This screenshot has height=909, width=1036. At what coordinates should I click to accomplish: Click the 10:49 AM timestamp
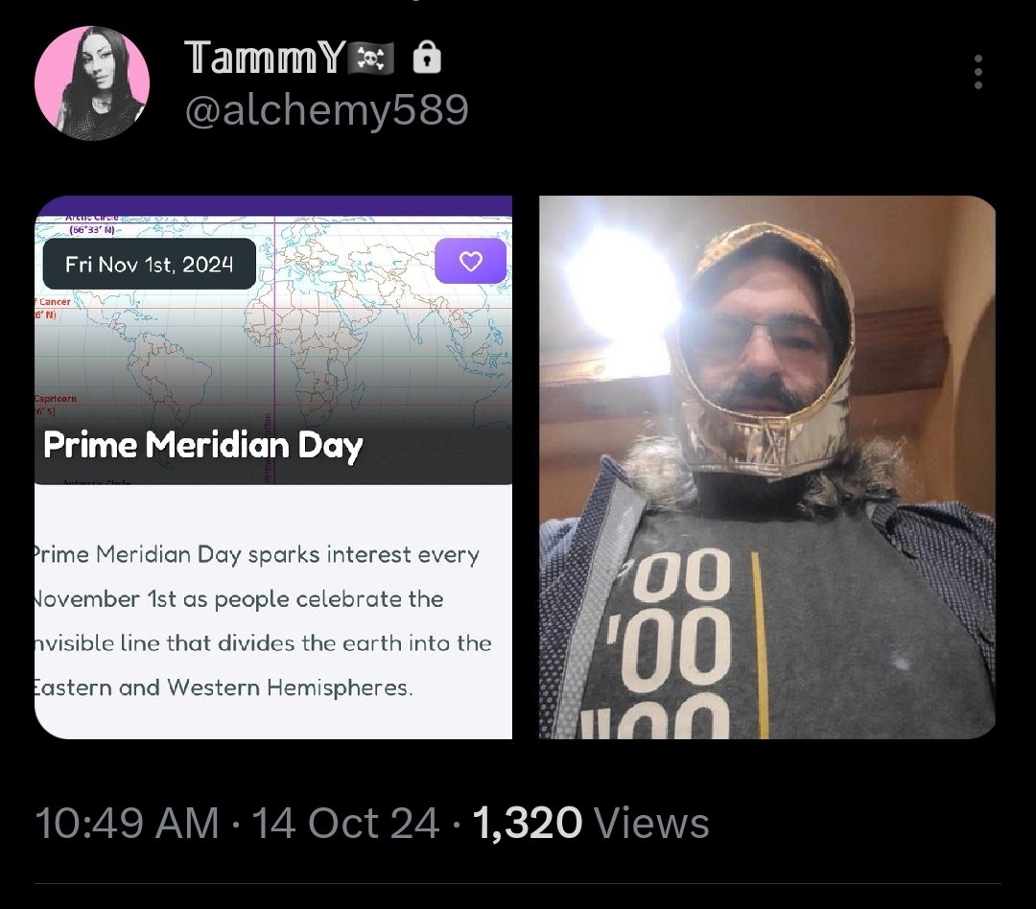[x=127, y=823]
